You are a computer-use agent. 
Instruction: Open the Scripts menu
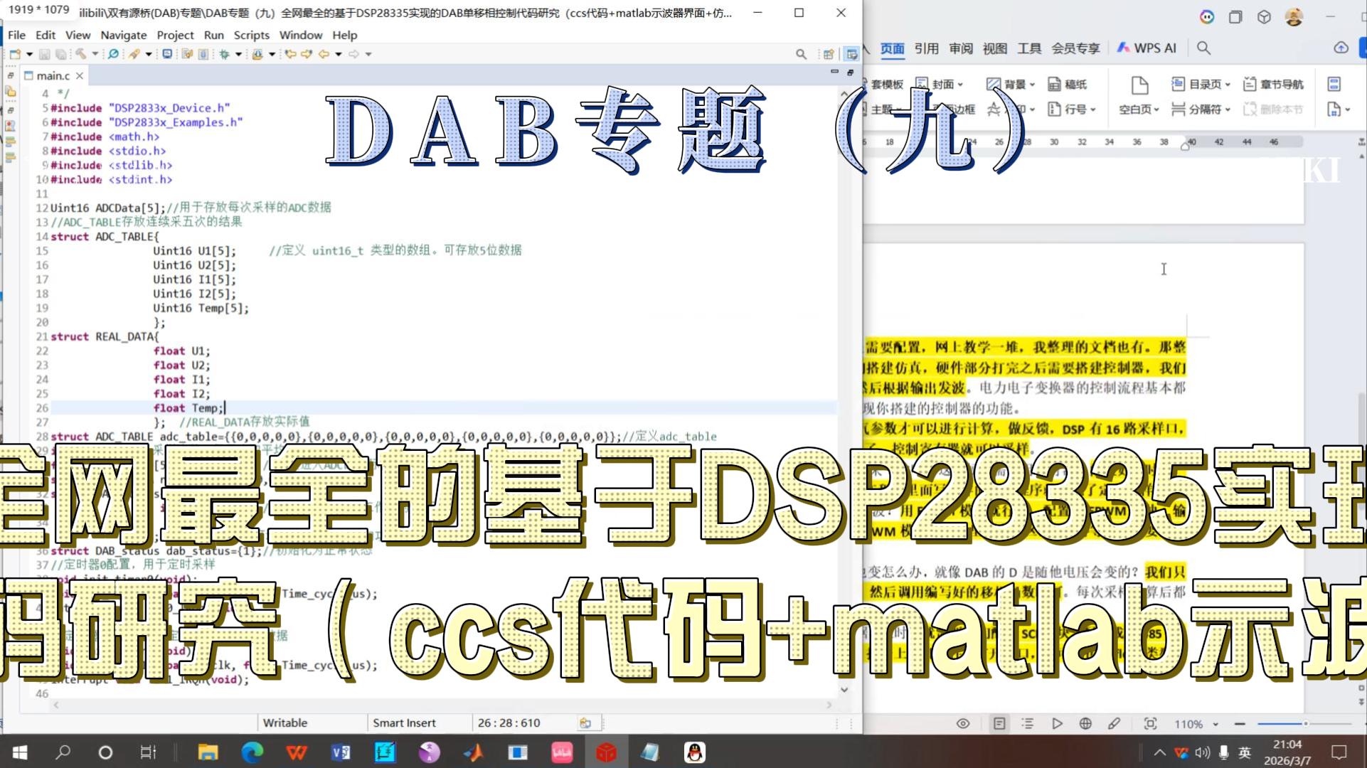click(251, 35)
